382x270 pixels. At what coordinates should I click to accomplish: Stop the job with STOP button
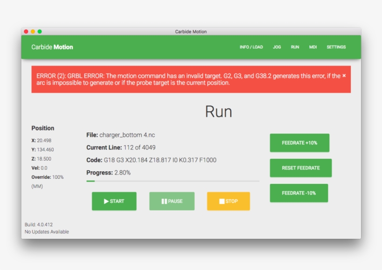coord(228,201)
